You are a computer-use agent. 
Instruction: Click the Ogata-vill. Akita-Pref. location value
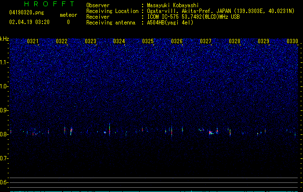click(221, 11)
